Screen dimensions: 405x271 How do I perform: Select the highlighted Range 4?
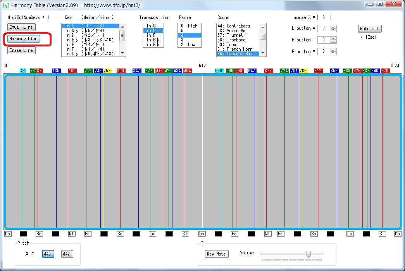click(190, 35)
